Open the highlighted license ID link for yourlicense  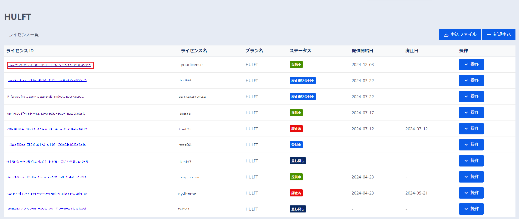click(x=50, y=65)
